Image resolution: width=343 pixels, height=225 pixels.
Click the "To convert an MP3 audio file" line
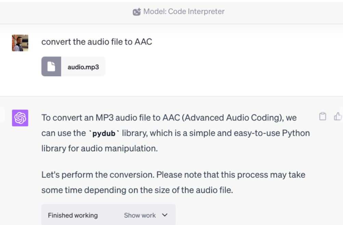click(169, 118)
